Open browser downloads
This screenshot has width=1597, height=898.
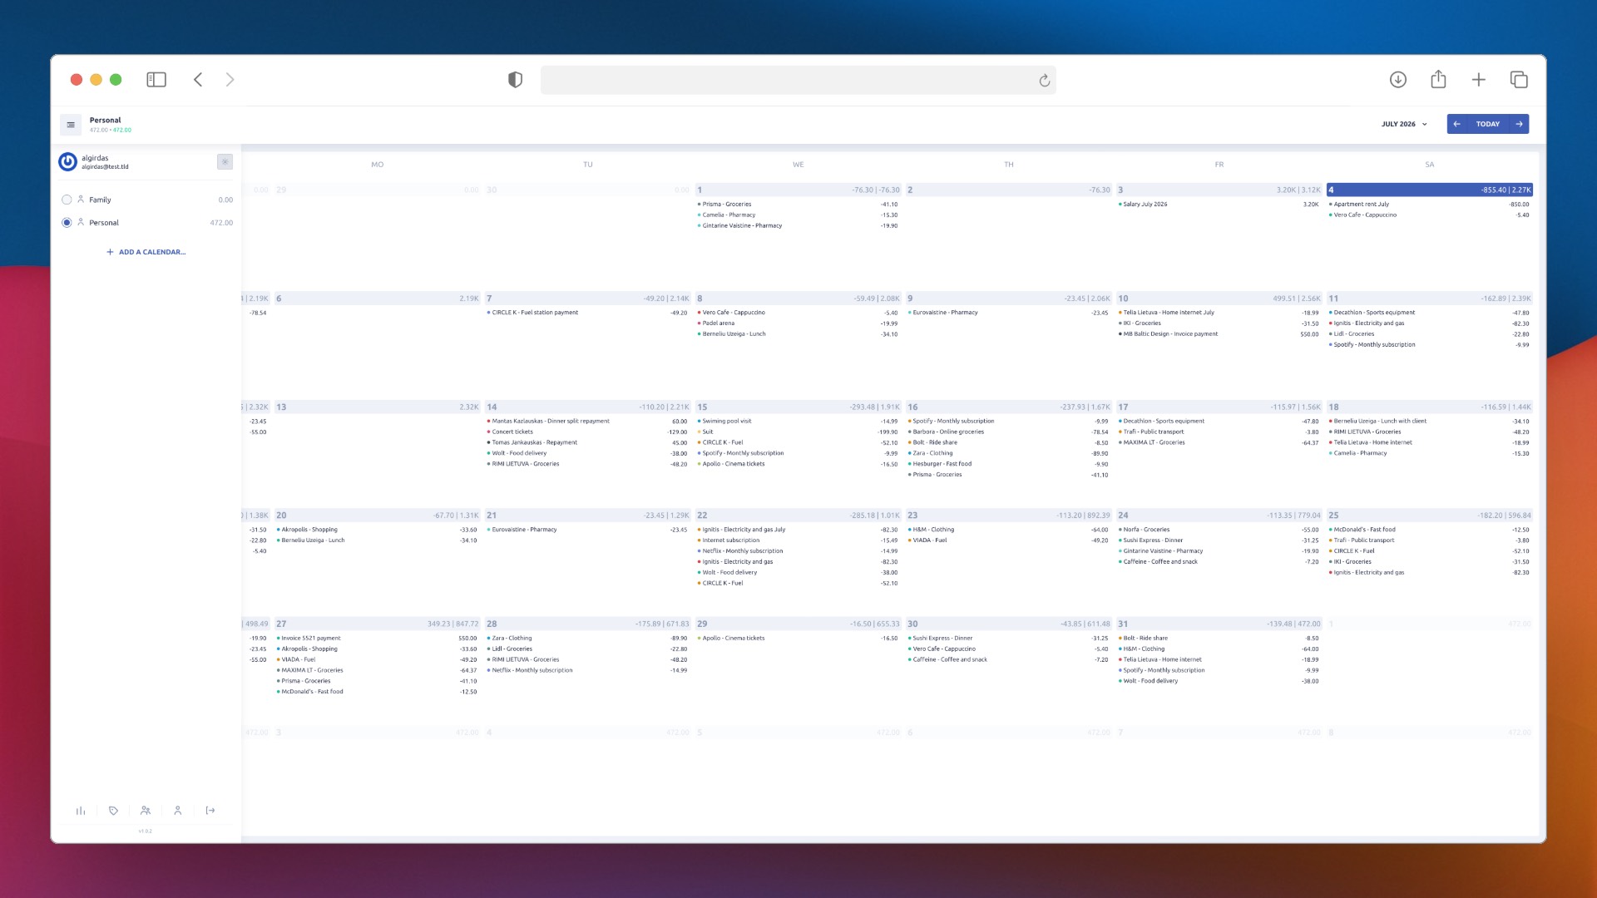point(1398,80)
